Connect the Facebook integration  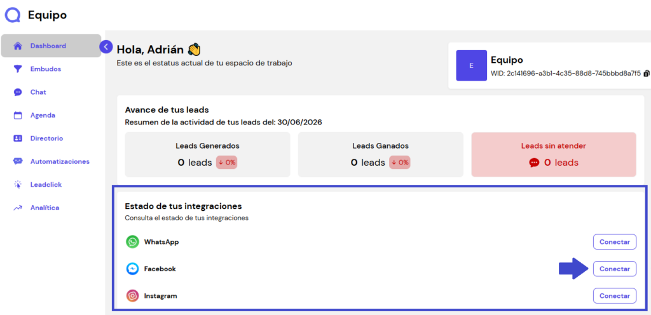pyautogui.click(x=615, y=269)
